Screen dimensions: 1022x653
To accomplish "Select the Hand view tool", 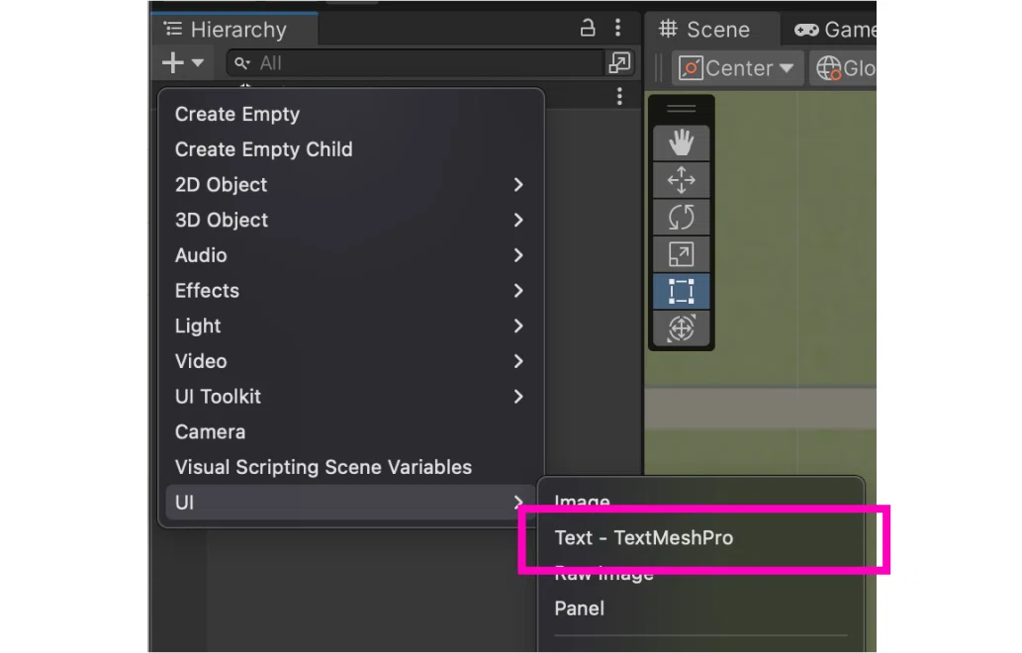I will pos(681,143).
